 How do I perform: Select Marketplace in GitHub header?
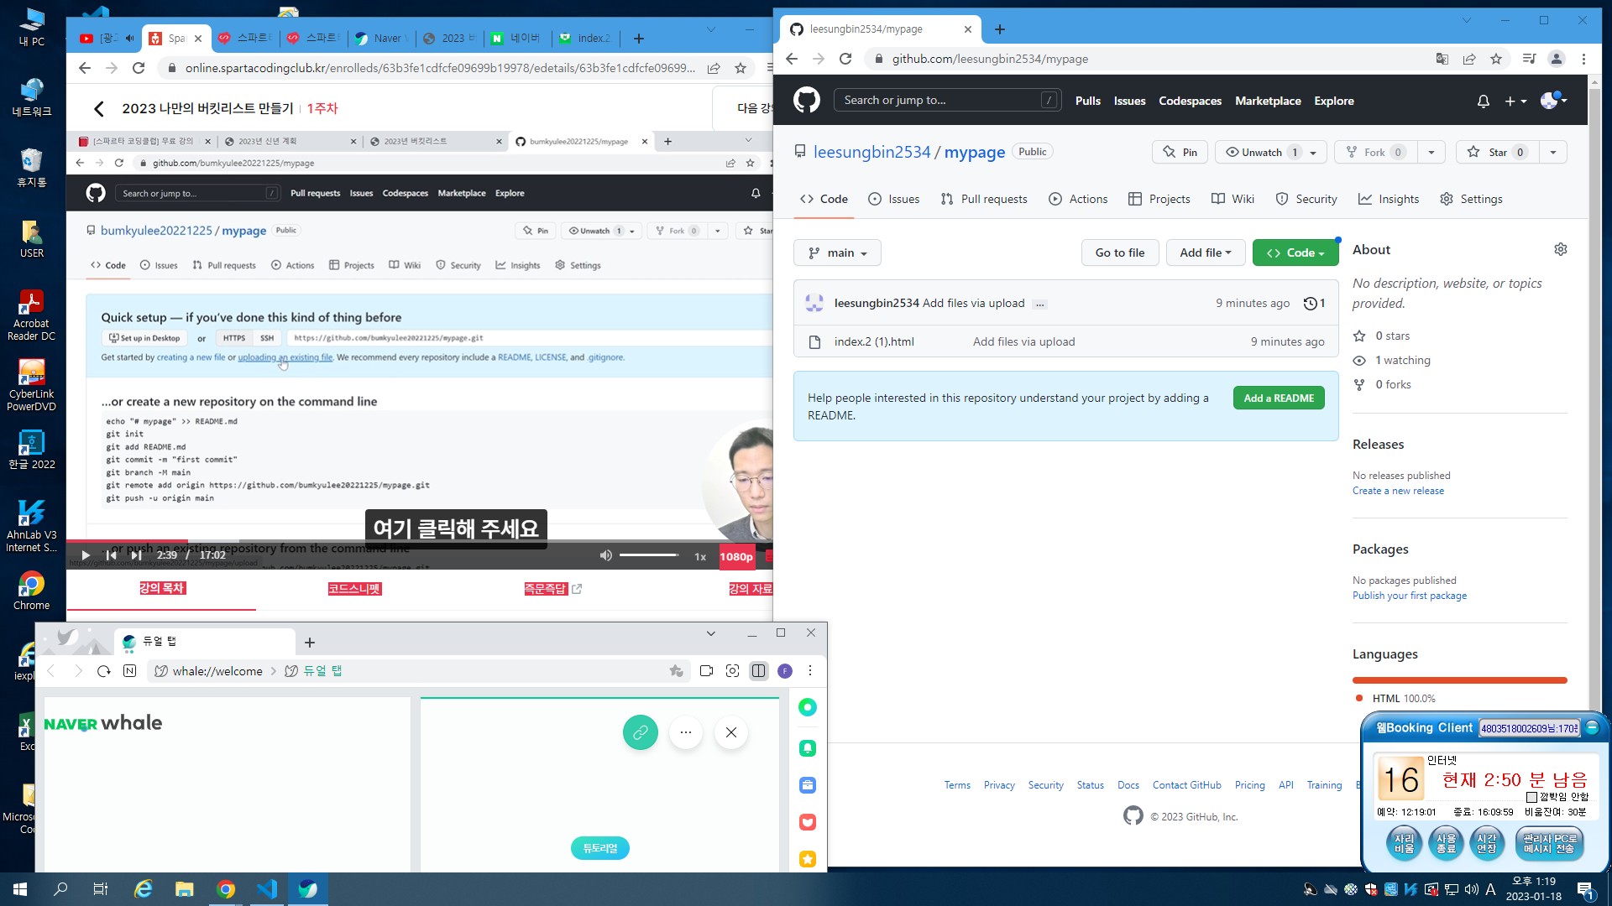1268,101
